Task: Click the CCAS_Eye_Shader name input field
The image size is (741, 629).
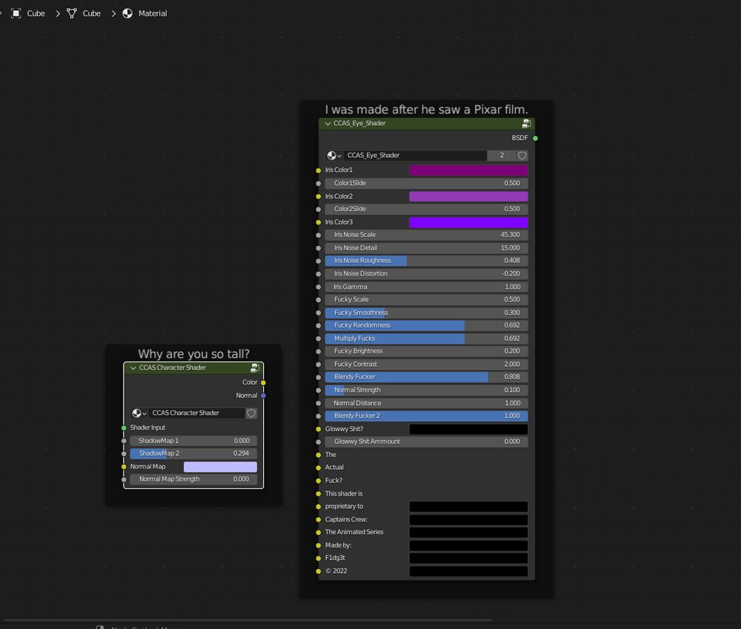Action: coord(415,156)
